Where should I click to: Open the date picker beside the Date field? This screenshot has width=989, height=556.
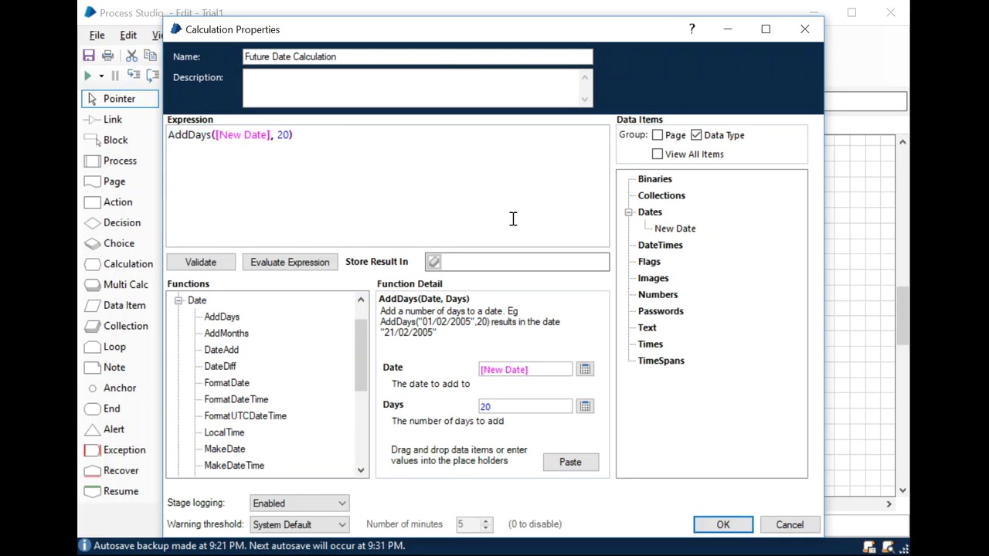tap(585, 369)
